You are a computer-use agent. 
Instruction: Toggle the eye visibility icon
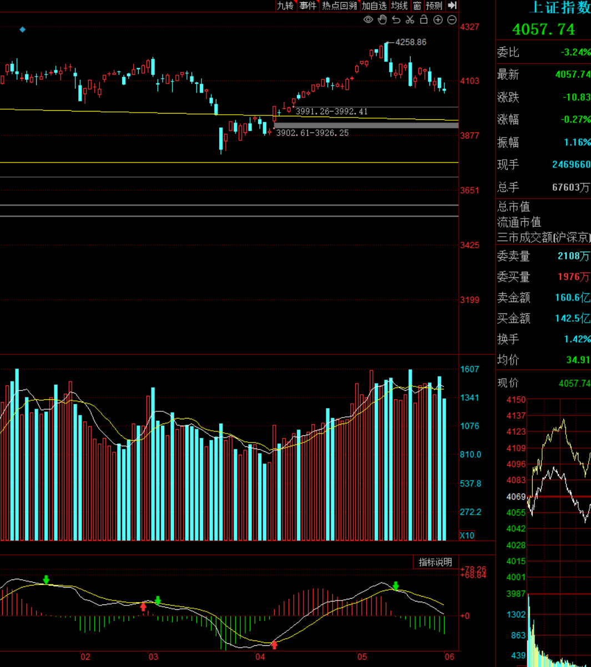(368, 20)
